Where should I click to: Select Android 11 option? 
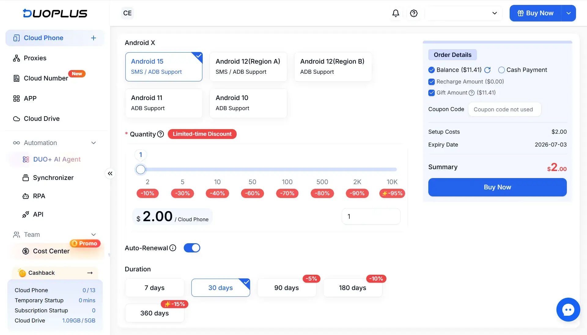point(164,103)
